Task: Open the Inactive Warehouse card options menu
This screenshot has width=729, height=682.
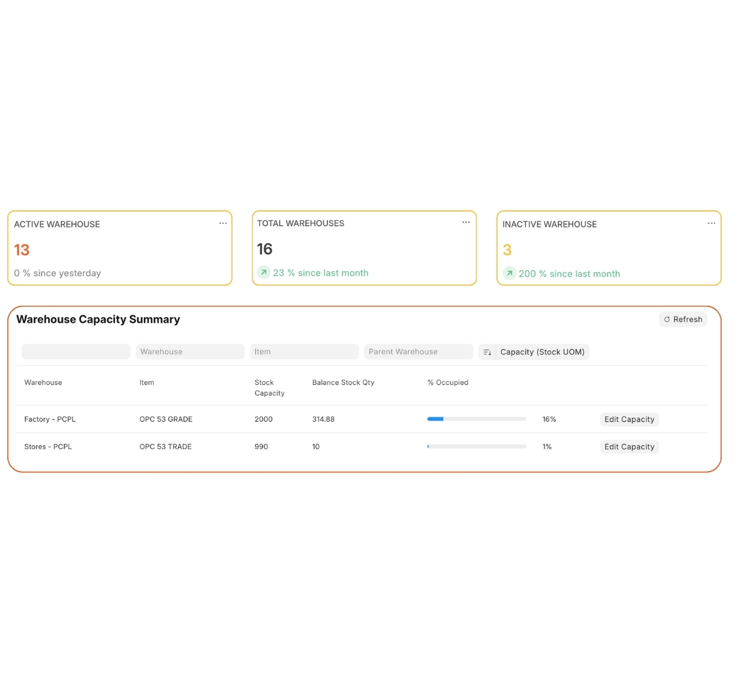Action: 711,223
